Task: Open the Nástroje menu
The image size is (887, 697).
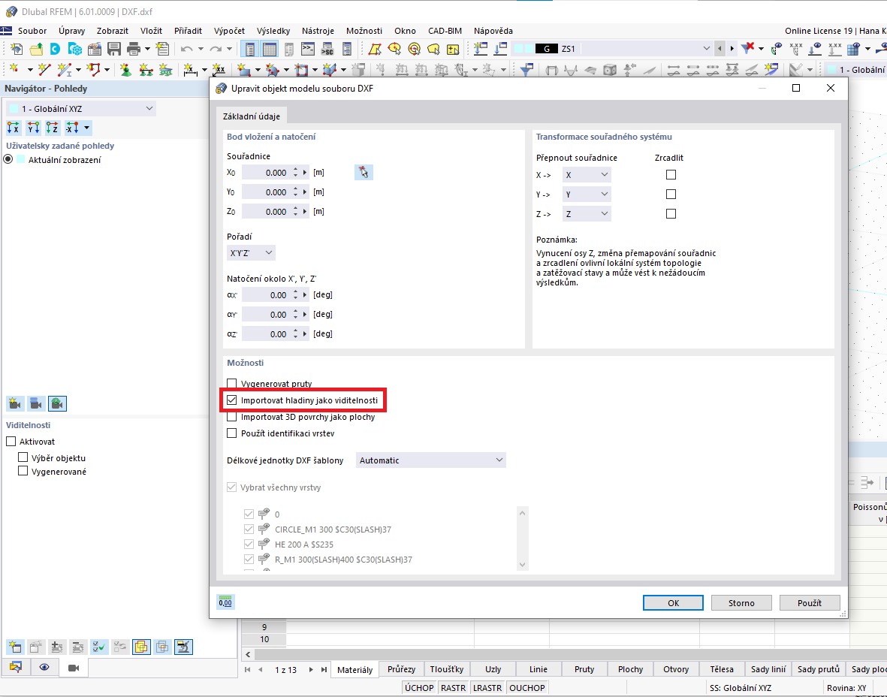Action: click(318, 31)
